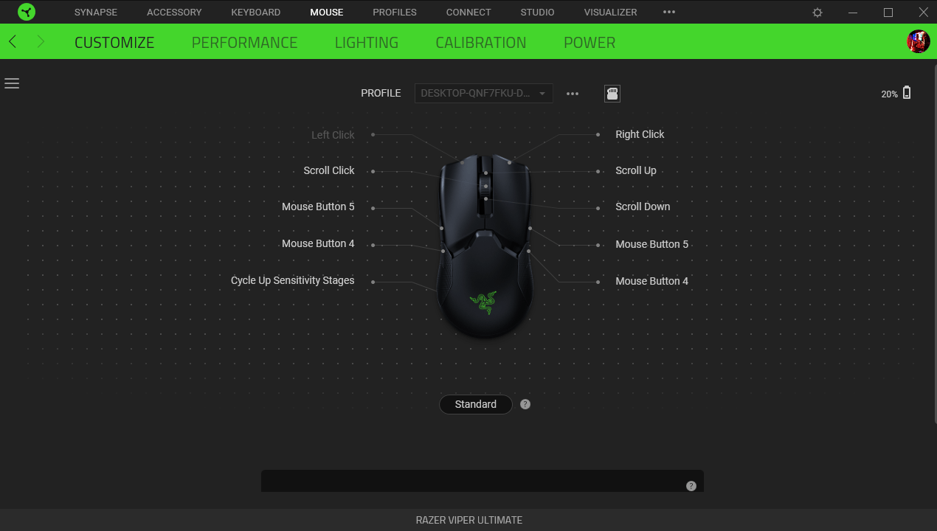Open the STUDIO menu item
This screenshot has height=531, width=937.
pyautogui.click(x=538, y=13)
